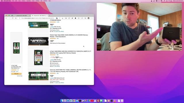Screen dimensions: 184x103
Task: Launch FileZilla from the dock
Action: [98, 101]
